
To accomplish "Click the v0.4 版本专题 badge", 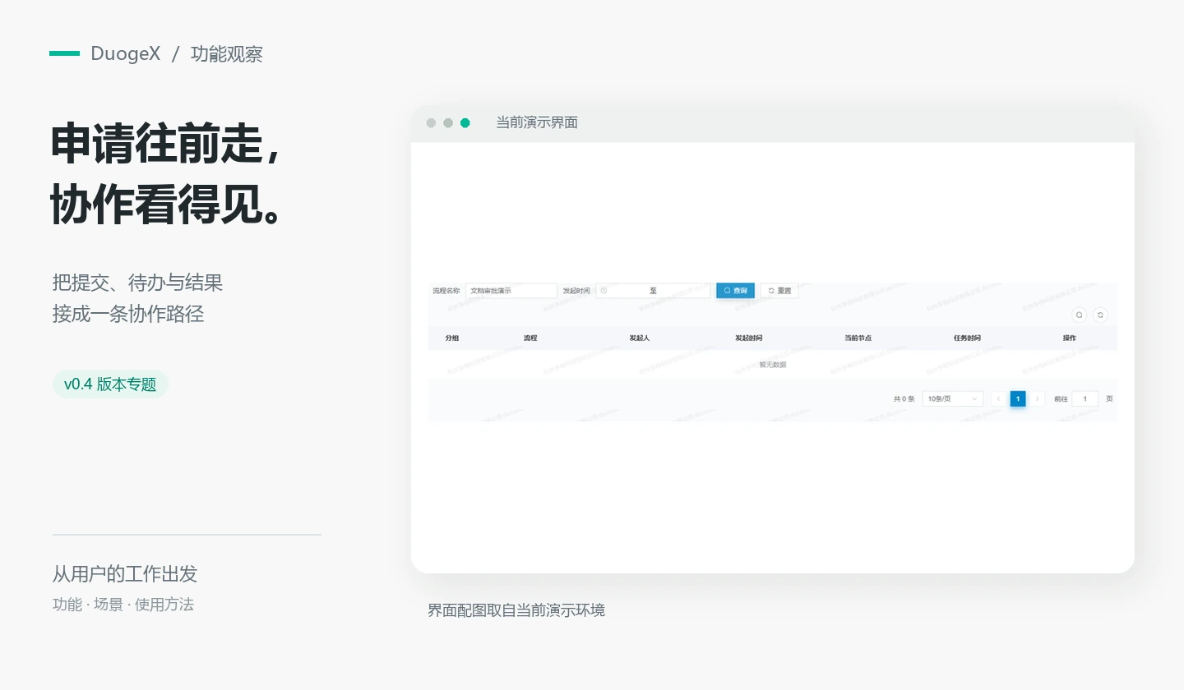I will pos(110,384).
